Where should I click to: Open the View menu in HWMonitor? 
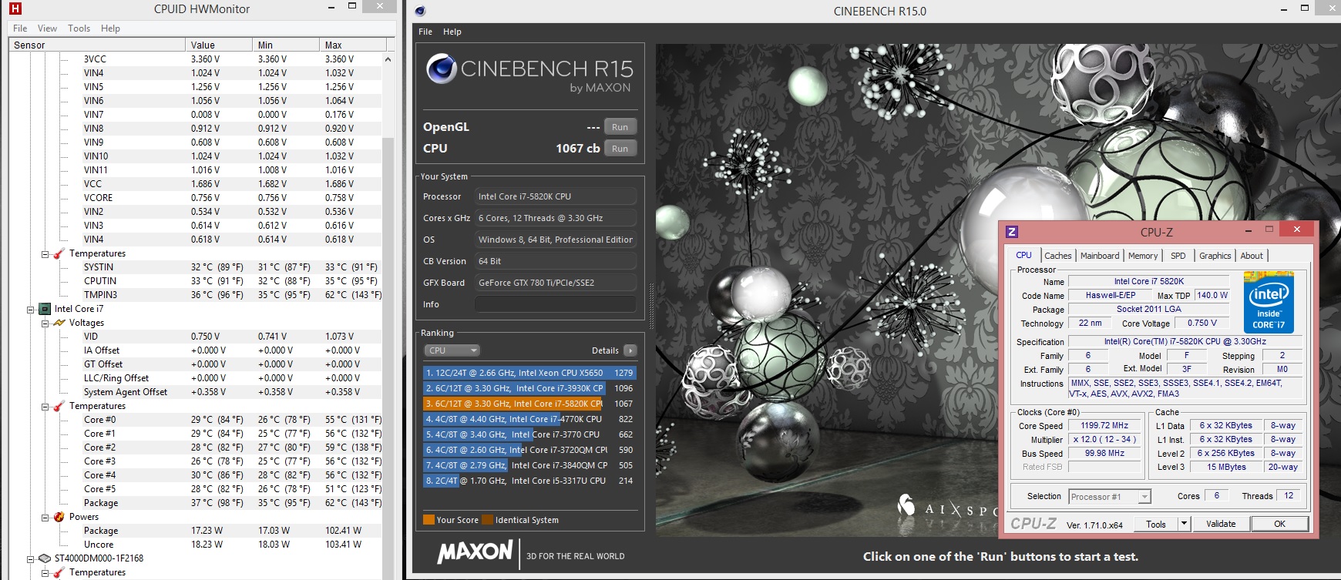point(47,28)
